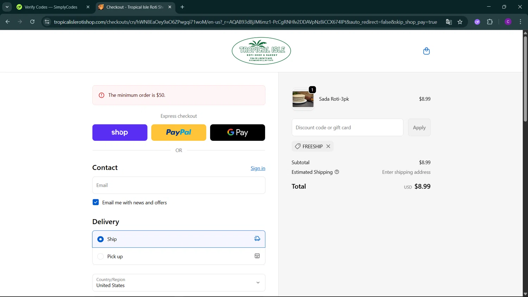Switch to Checkout - Tropical Isle tab
The width and height of the screenshot is (528, 297).
point(135,7)
